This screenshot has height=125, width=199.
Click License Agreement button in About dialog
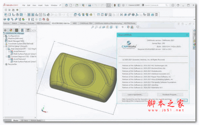point(135,94)
